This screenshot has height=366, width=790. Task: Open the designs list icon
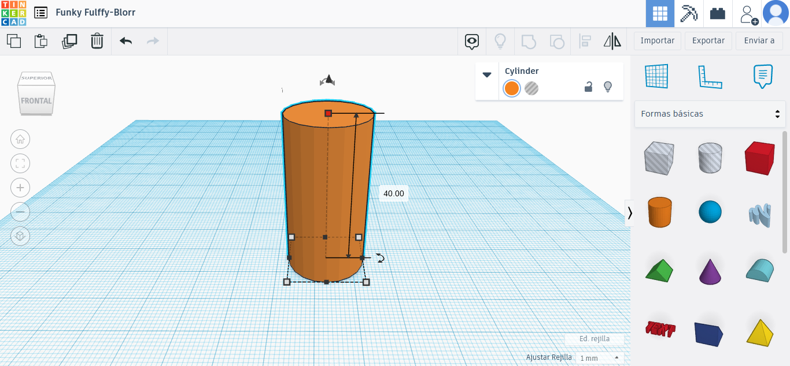(x=40, y=12)
